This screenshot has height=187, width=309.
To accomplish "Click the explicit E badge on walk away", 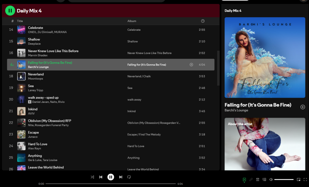I will [30, 102].
